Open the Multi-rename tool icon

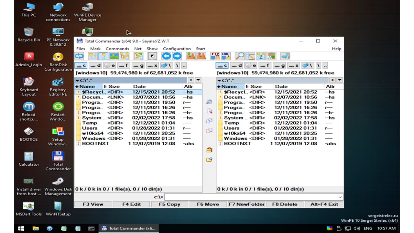pyautogui.click(x=250, y=56)
